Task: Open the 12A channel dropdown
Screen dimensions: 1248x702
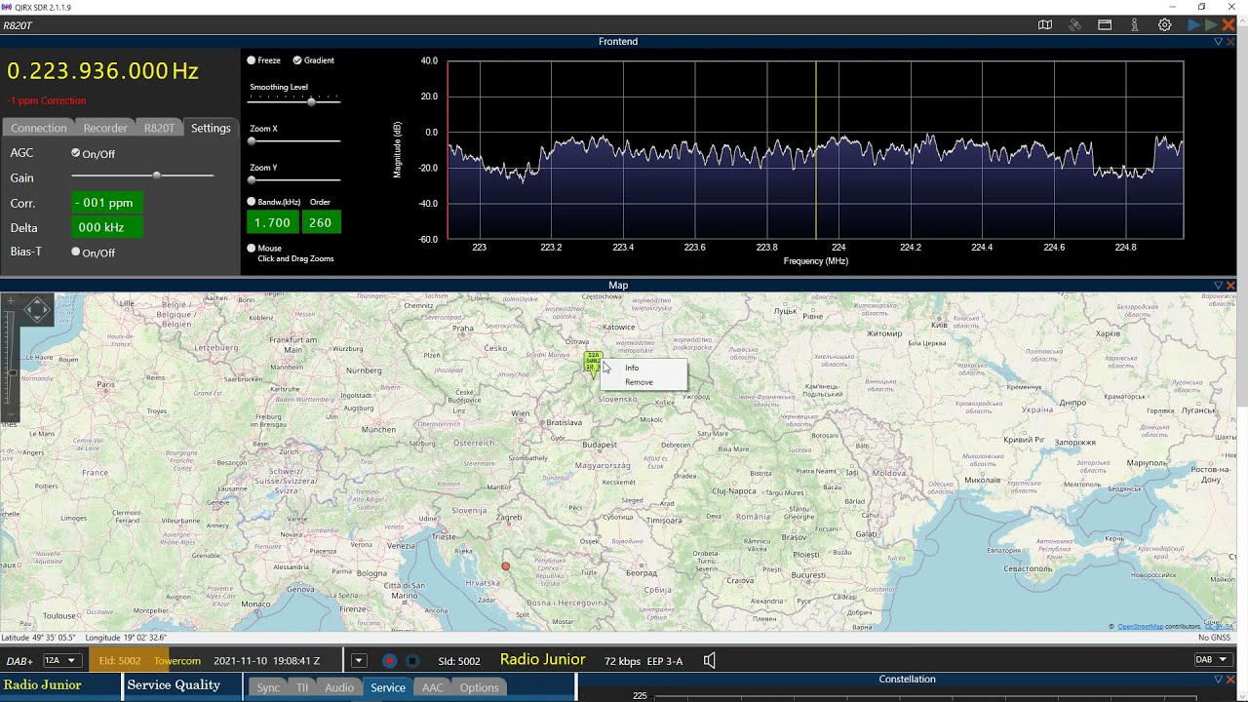Action: [60, 661]
